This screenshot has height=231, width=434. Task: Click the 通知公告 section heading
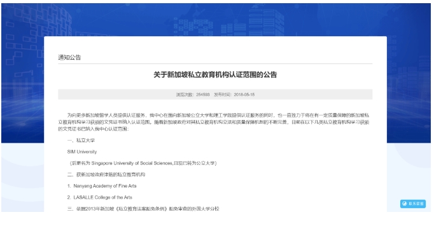69,57
